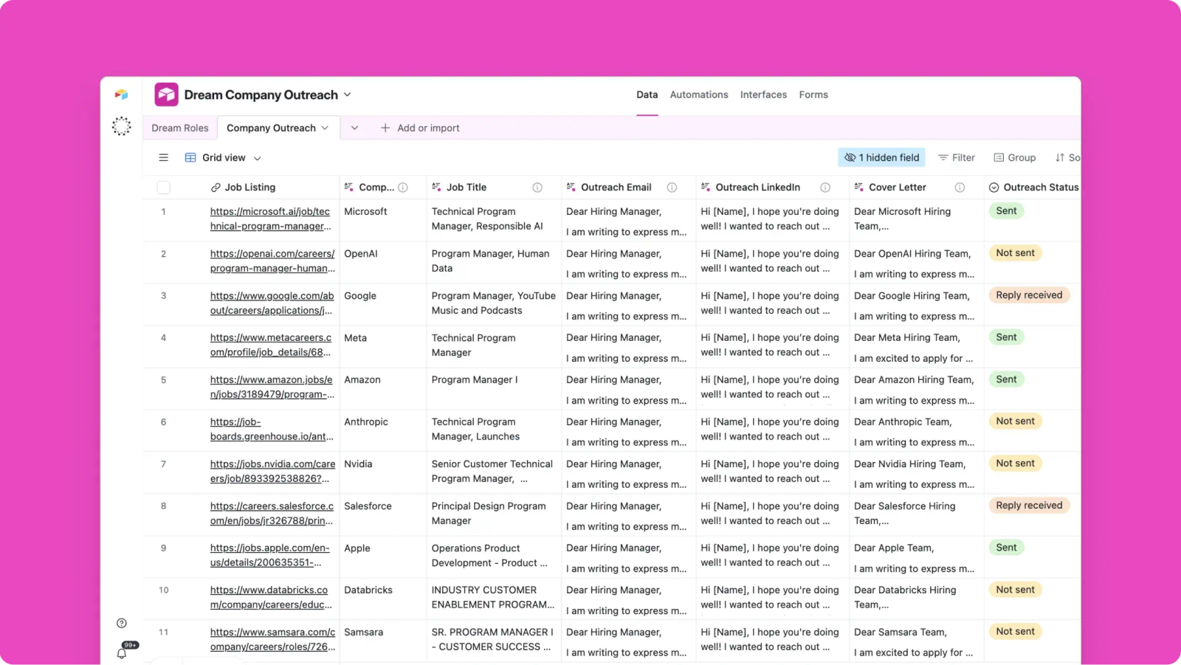Open notifications bell with 99+ badge
Viewport: 1181px width, 665px height.
122,653
